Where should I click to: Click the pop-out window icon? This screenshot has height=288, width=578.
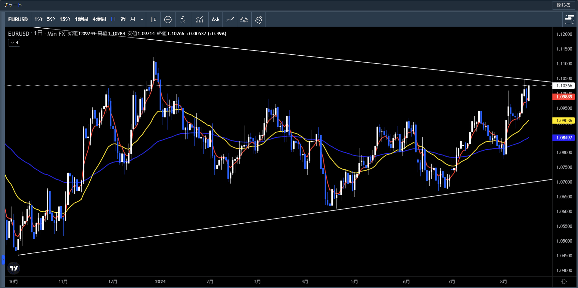pos(569,20)
